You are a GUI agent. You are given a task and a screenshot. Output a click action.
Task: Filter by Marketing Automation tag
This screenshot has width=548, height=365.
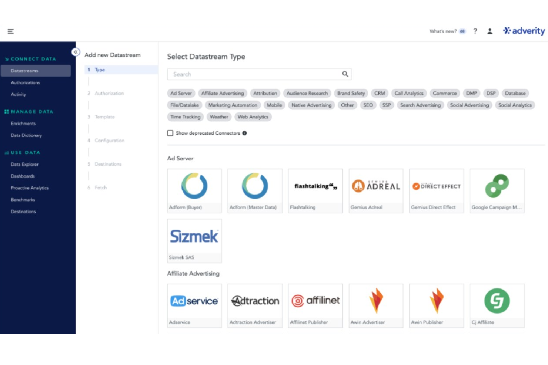pyautogui.click(x=233, y=105)
